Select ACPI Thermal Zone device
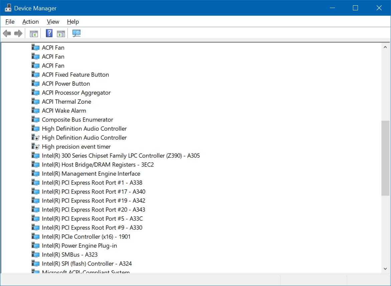This screenshot has width=391, height=286. [66, 102]
